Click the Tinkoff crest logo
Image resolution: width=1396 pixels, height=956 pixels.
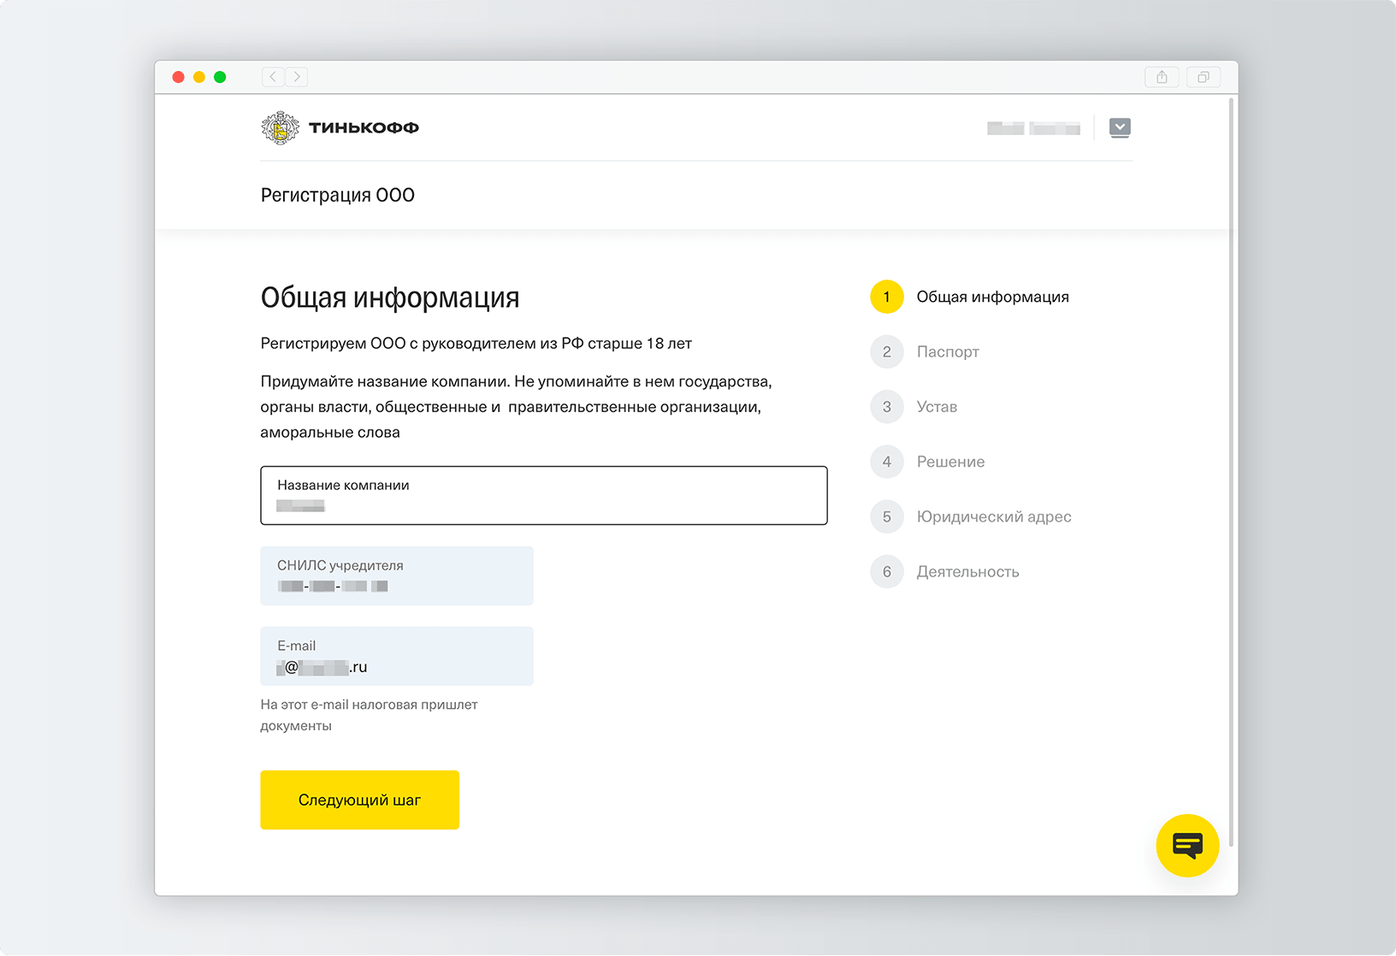280,128
